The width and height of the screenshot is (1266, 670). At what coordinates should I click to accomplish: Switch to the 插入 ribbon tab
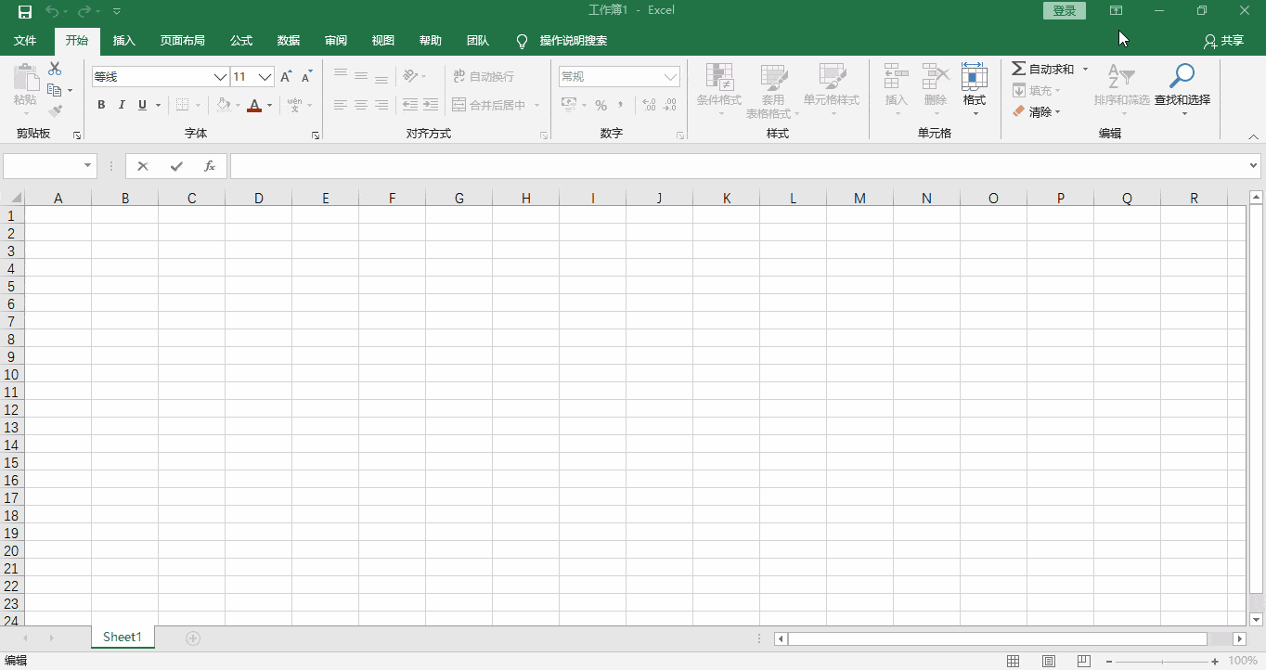[124, 41]
